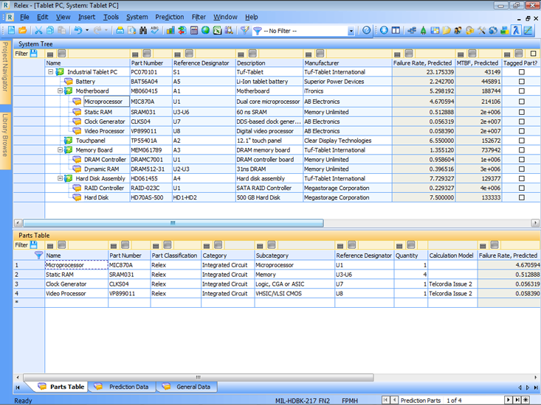Viewport: 541px width, 405px height.
Task: Tag the Battery row checkbox
Action: click(x=522, y=82)
